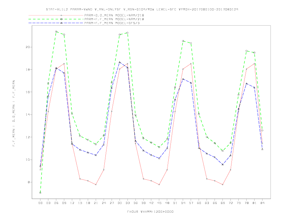Click x-axis tick label 27
Viewport: 286px width, 221px height.
point(112,203)
